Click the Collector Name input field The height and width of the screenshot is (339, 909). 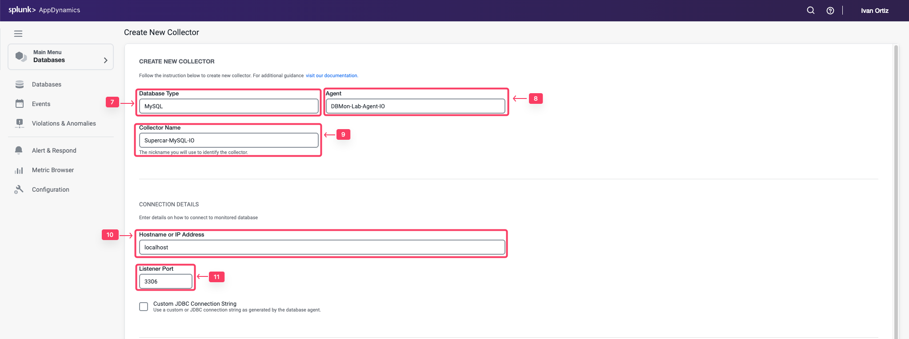click(x=228, y=141)
